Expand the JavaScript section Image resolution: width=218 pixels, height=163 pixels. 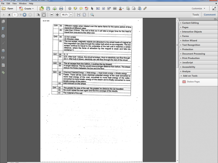tap(198, 63)
